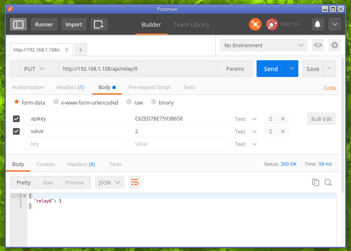Delete the value row with X icon
Screen dimensions: 351x251
pos(283,131)
